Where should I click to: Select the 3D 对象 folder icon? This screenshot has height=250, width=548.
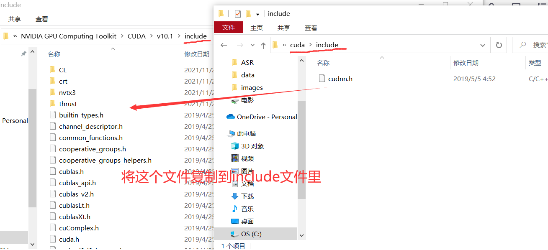235,146
